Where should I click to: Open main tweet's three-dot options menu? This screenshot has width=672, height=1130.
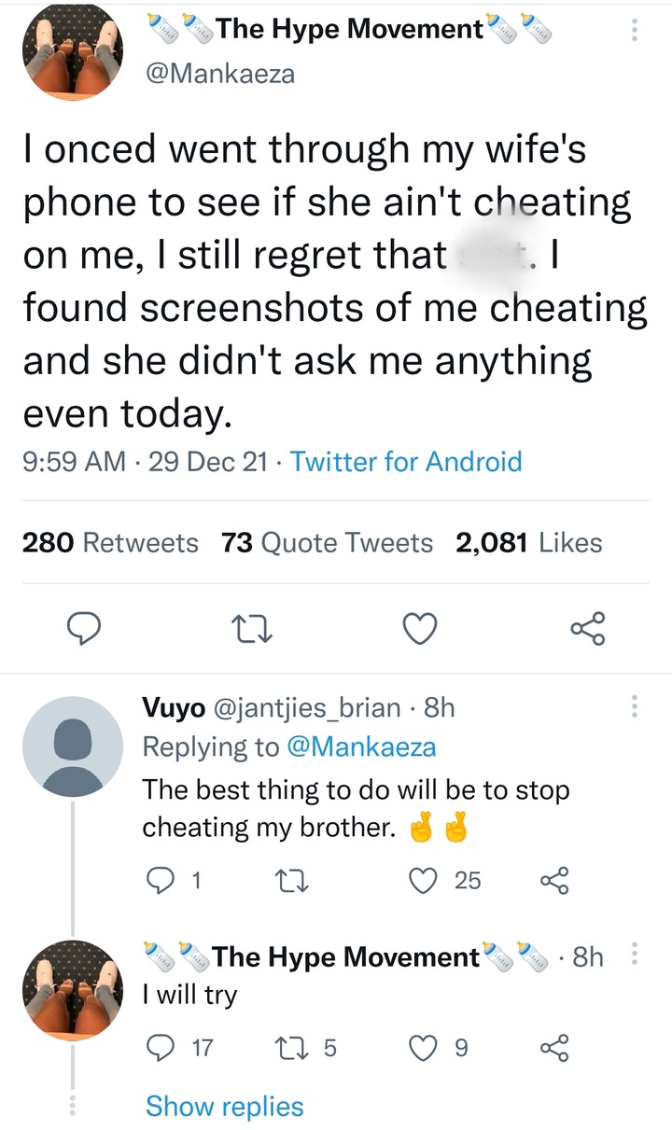point(635,32)
